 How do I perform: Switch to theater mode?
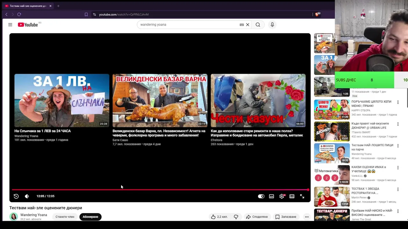(x=292, y=196)
